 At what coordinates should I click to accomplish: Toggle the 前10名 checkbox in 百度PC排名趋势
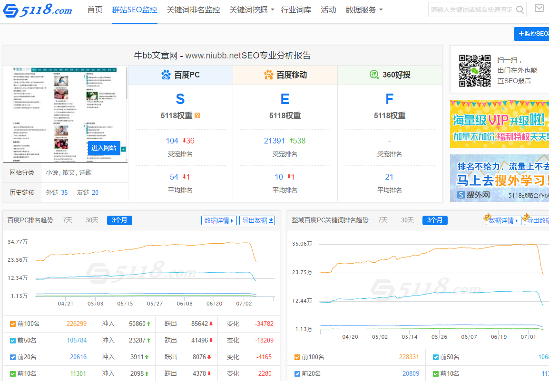pos(12,374)
